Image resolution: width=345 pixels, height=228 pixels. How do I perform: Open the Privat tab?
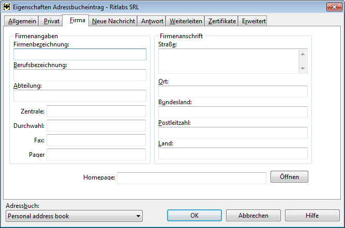pos(52,21)
